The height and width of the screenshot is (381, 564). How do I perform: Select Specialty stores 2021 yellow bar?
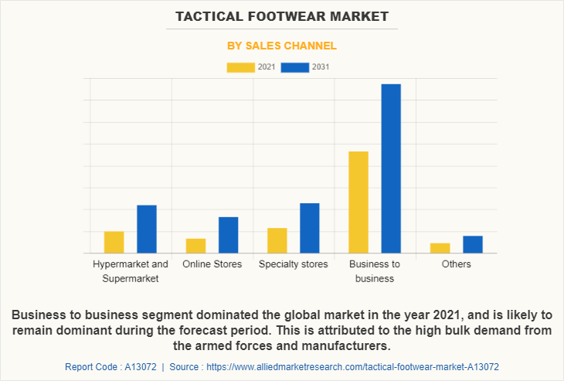point(277,240)
